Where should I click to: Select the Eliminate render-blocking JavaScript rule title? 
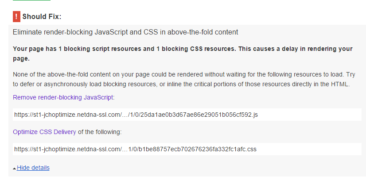[125, 32]
